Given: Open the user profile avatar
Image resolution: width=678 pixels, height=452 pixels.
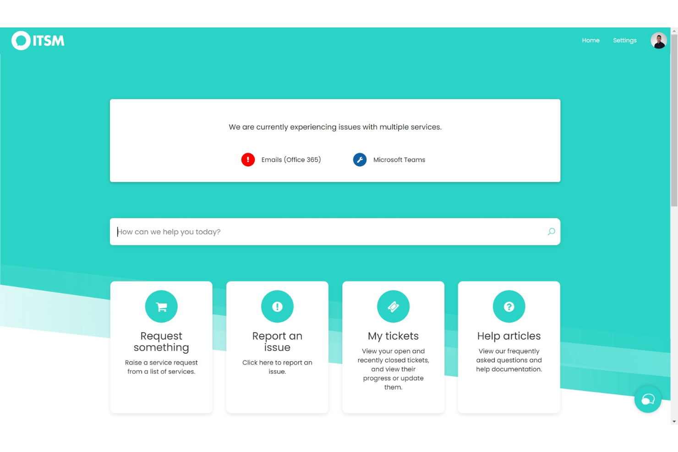Looking at the screenshot, I should coord(658,40).
